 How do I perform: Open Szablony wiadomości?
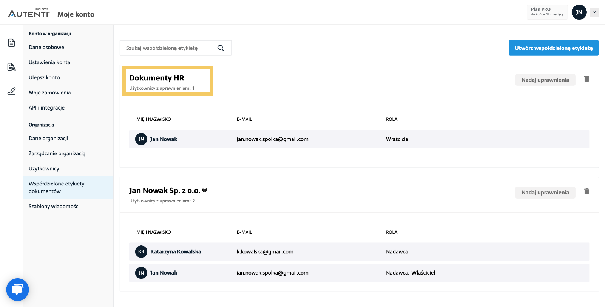coord(54,206)
